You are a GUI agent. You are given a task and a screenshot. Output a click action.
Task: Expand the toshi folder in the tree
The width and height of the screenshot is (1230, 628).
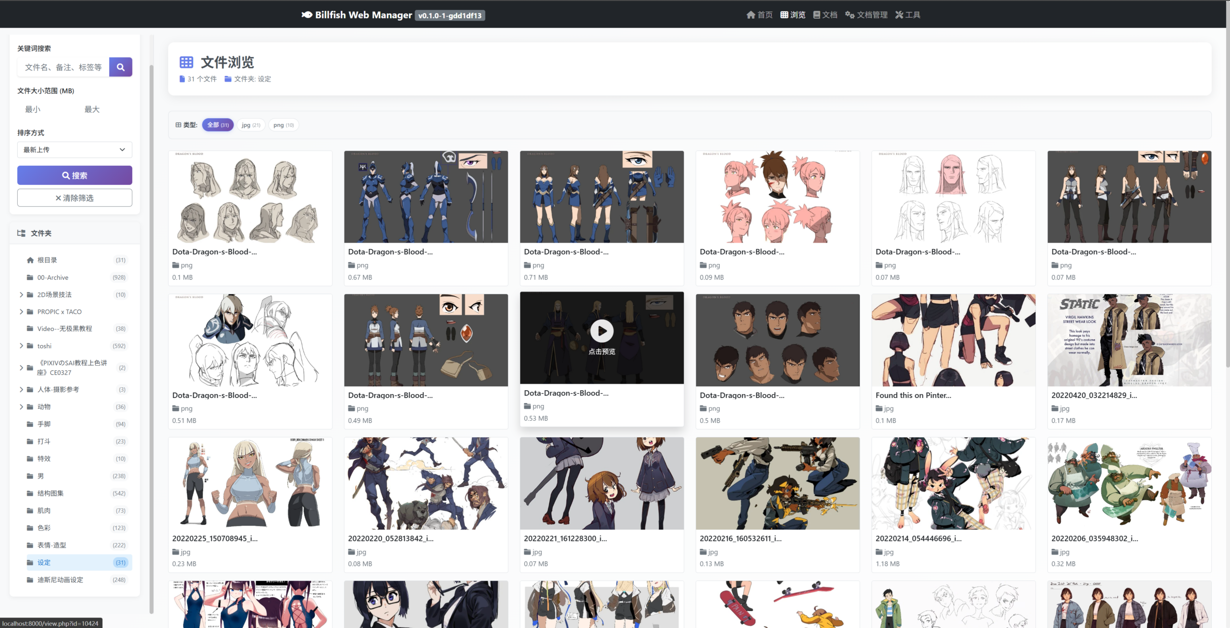21,345
